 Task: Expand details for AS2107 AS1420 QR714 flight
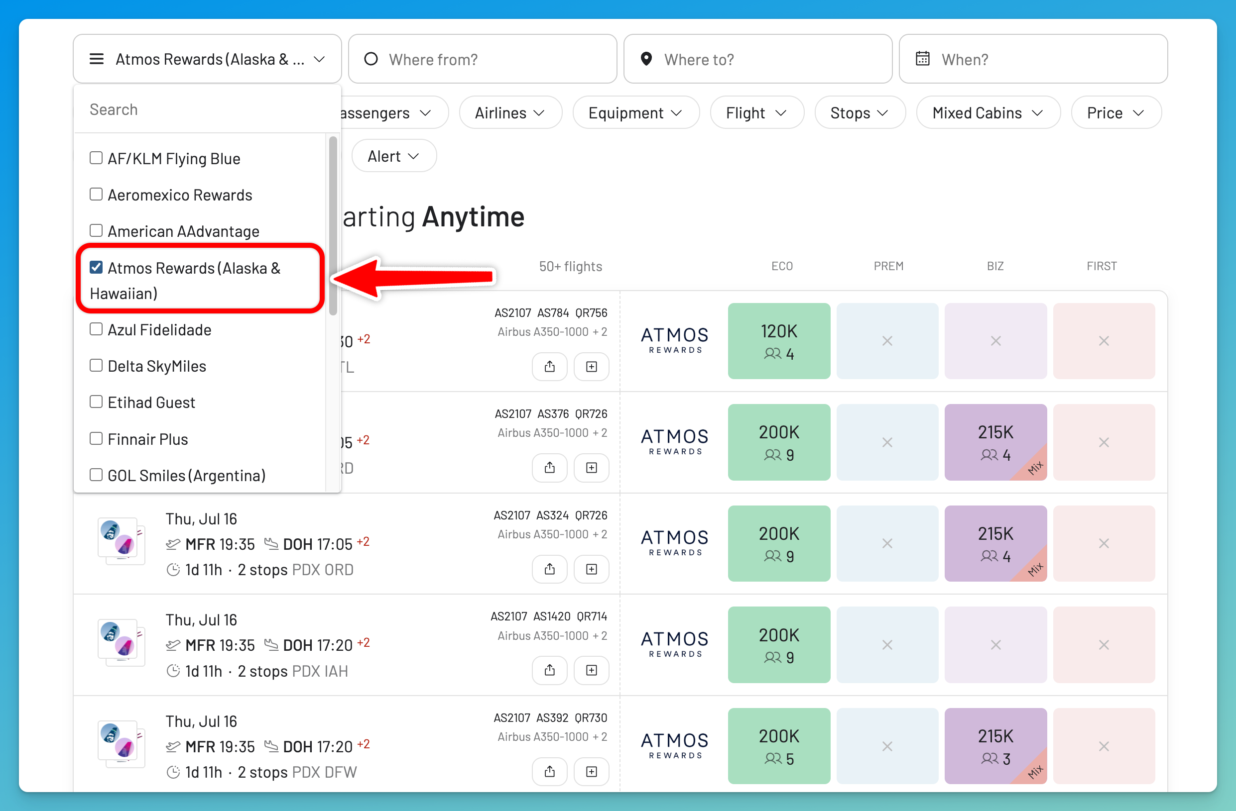(592, 670)
